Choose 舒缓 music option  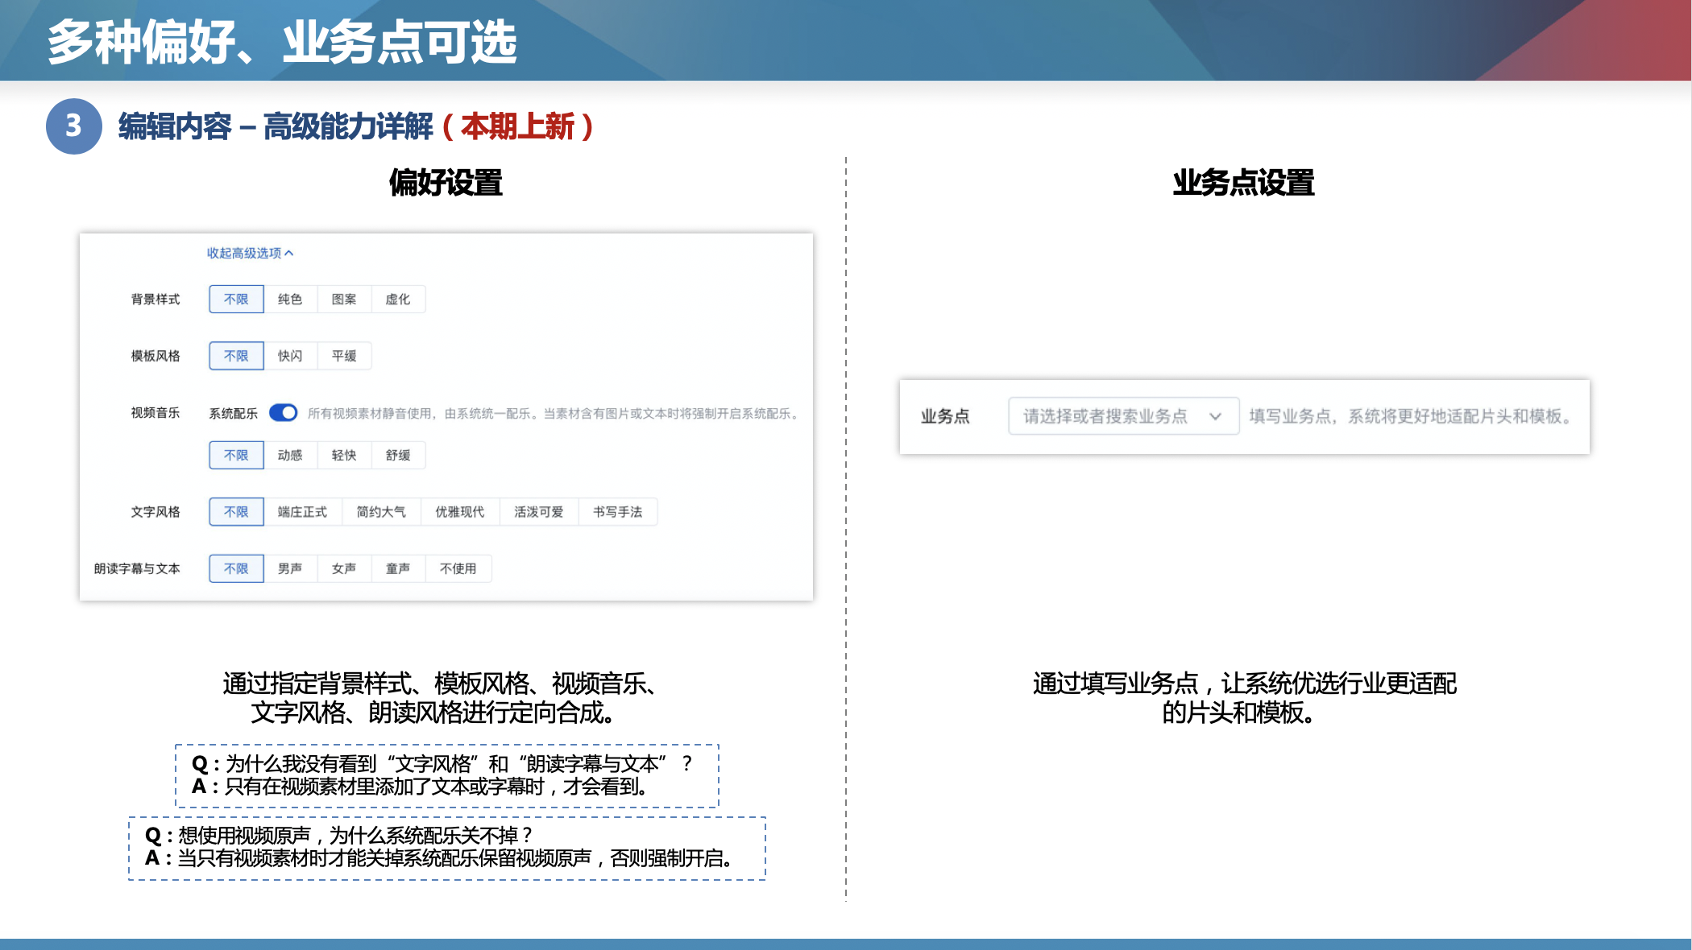(398, 456)
